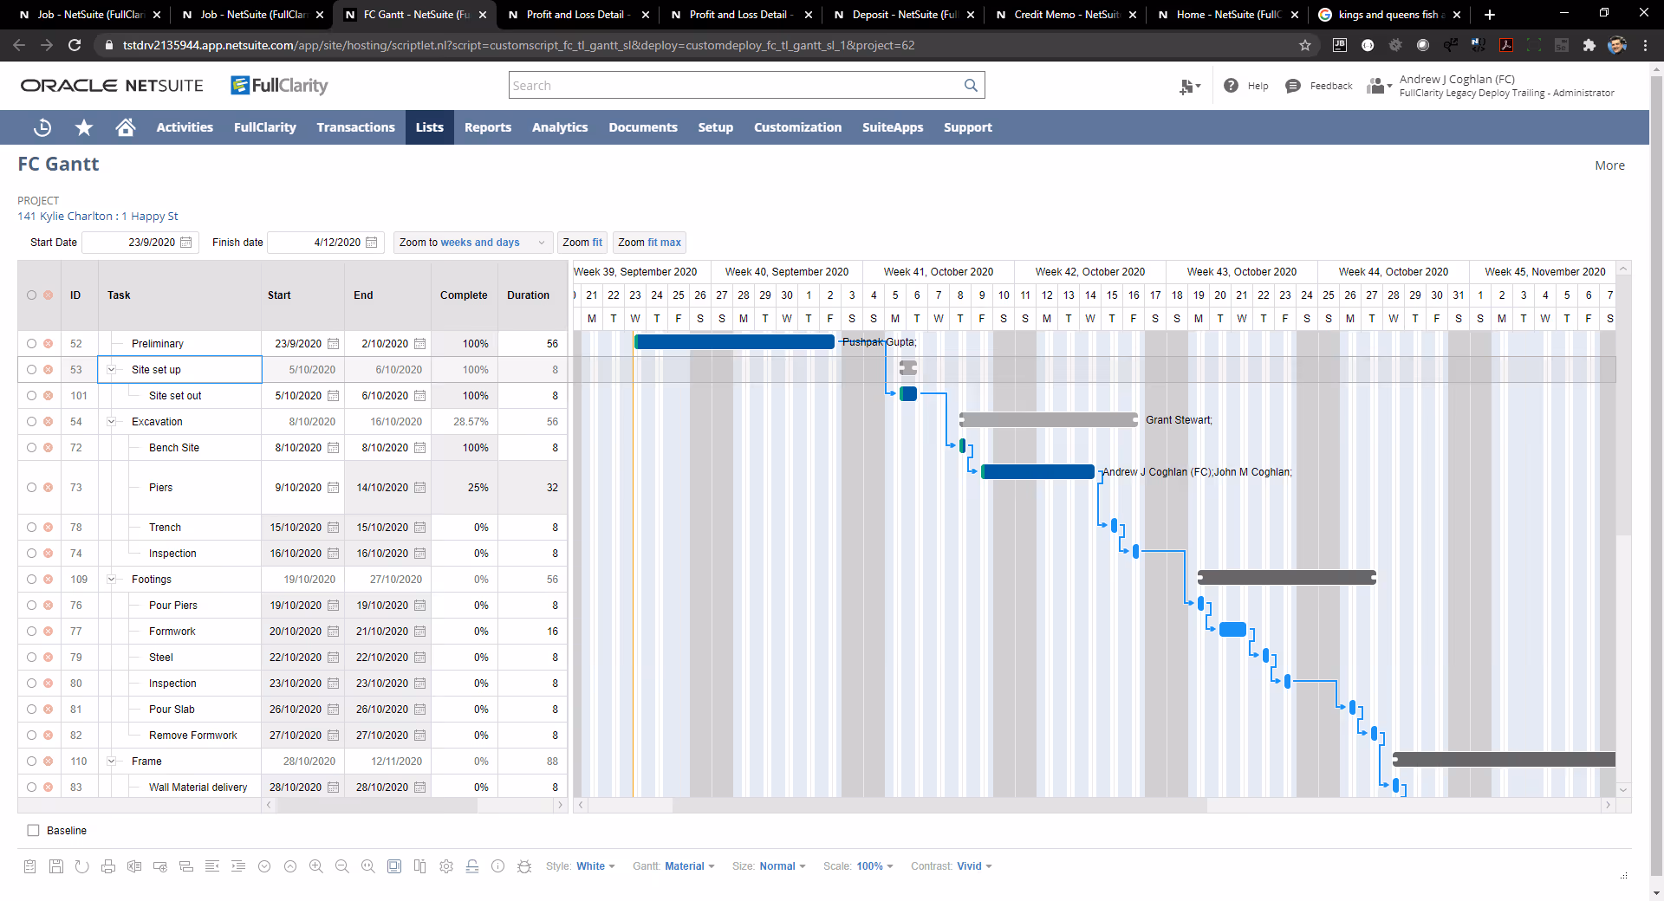Screen dimensions: 1664x901
Task: Click the Piers task bar in the Gantt chart
Action: pyautogui.click(x=1037, y=472)
